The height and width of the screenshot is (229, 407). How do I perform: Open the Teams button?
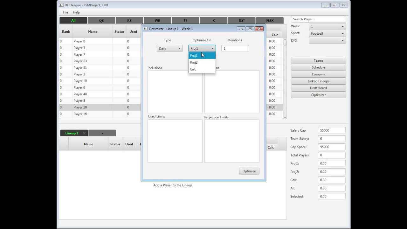[x=318, y=60]
